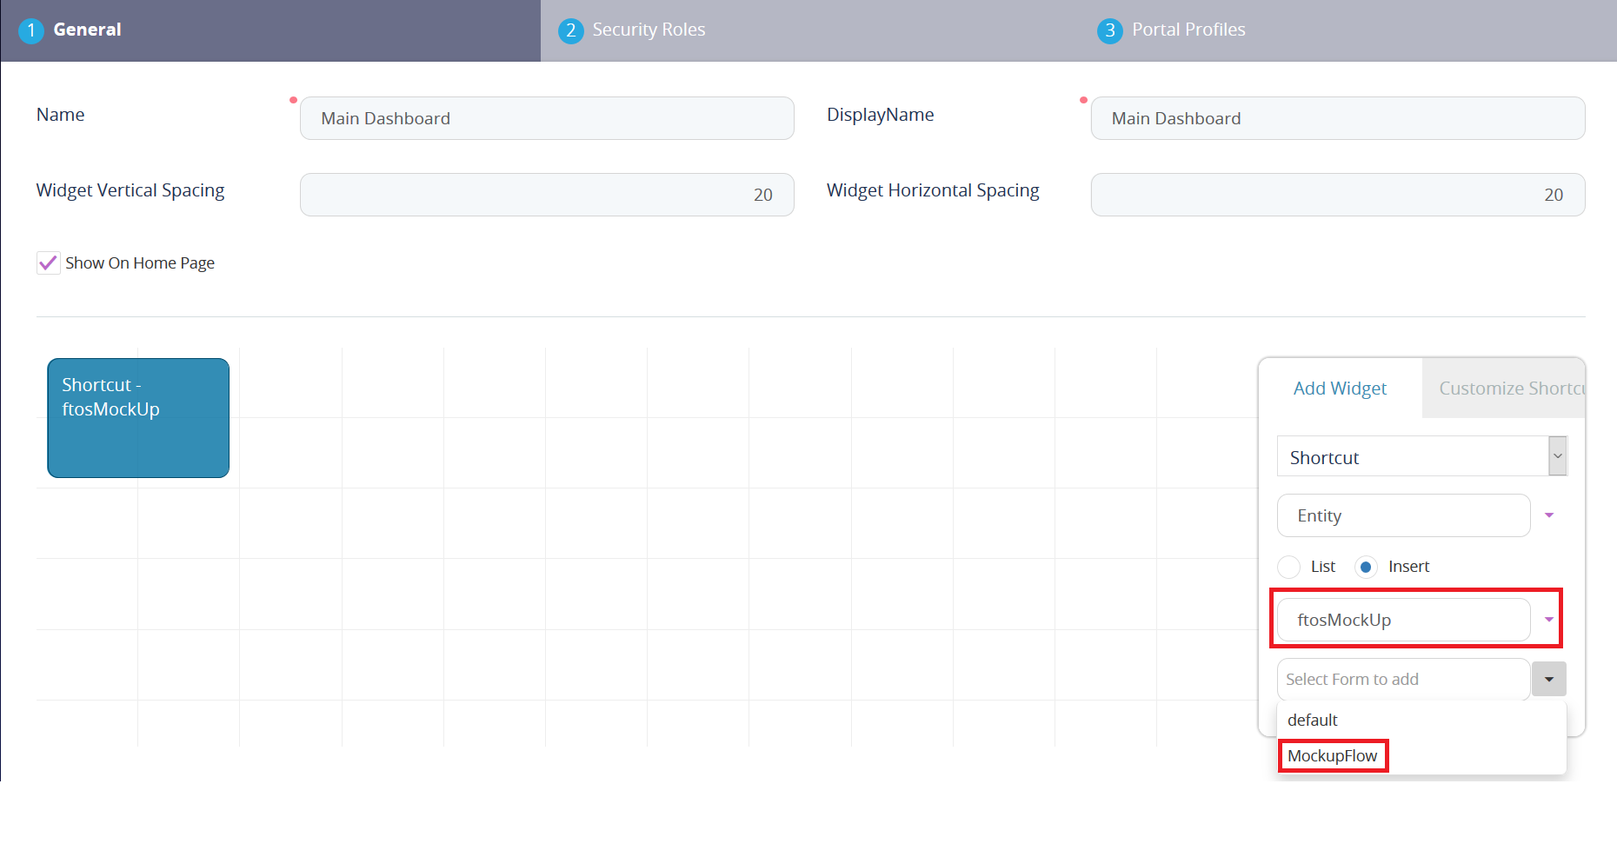The width and height of the screenshot is (1617, 857).
Task: Select the Shortcut - ftosMockUp widget tile
Action: pyautogui.click(x=137, y=417)
